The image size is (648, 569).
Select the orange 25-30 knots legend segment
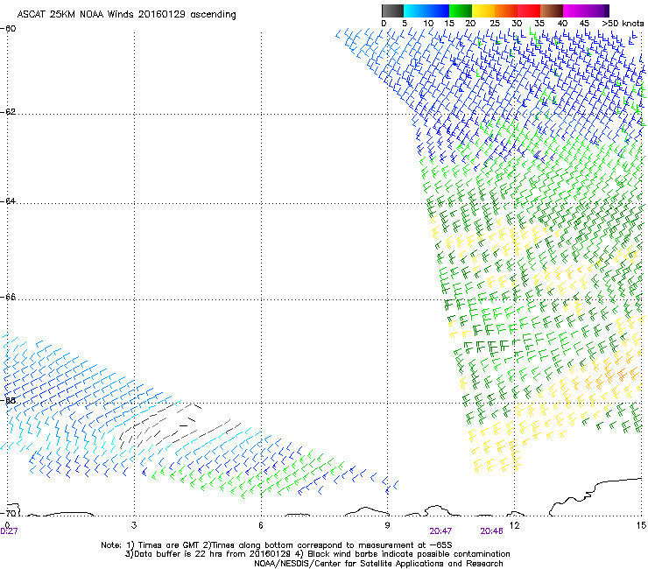pos(506,11)
